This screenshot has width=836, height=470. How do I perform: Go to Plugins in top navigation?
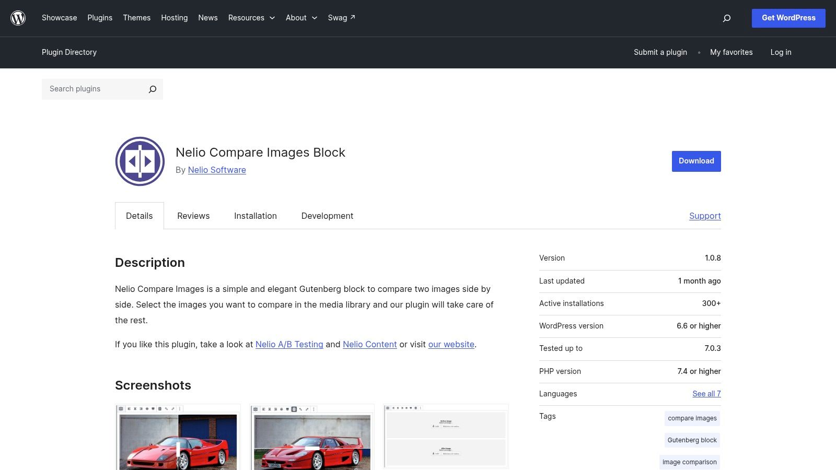point(100,18)
